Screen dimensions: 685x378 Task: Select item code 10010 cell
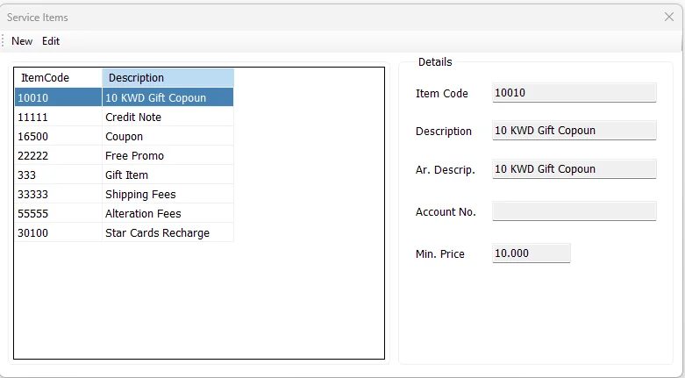[58, 97]
